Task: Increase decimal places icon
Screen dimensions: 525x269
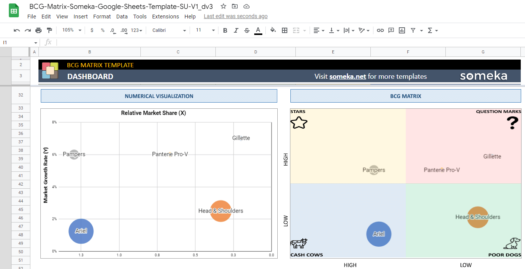Action: click(124, 30)
